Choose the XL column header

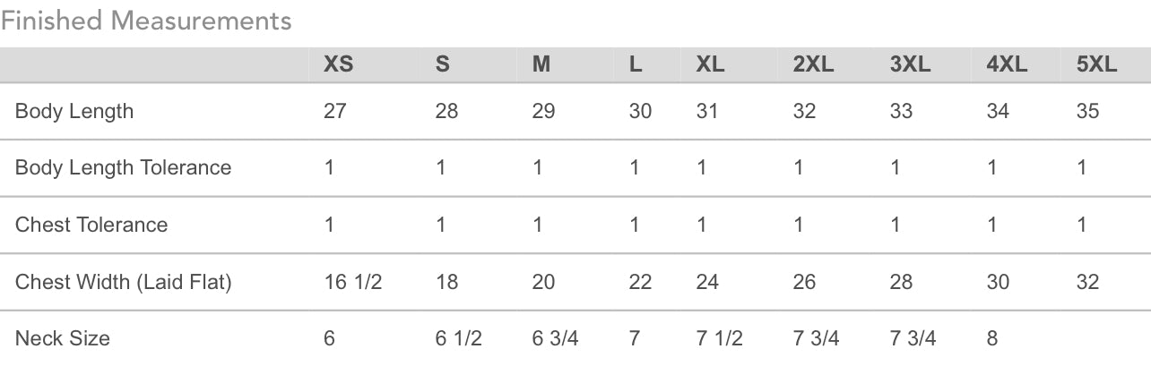click(710, 64)
